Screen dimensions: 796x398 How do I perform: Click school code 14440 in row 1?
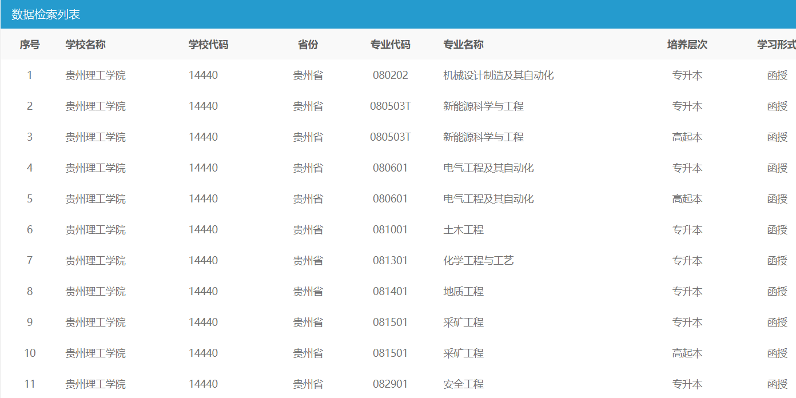[x=204, y=75]
